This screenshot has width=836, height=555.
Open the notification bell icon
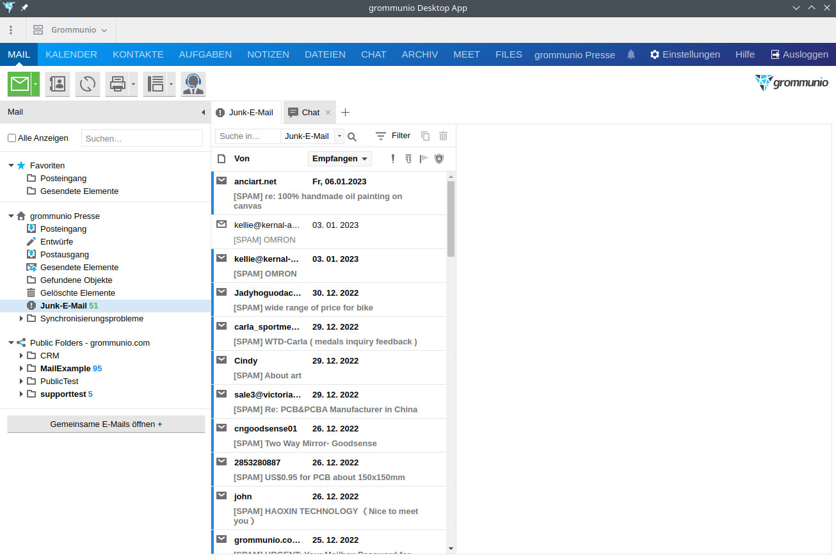[631, 54]
